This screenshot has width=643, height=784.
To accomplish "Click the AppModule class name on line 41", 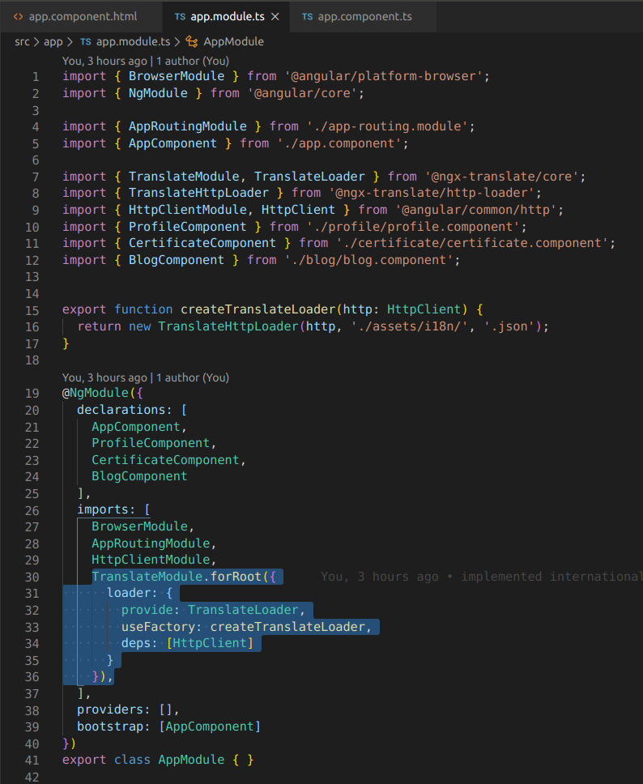I will [x=191, y=760].
